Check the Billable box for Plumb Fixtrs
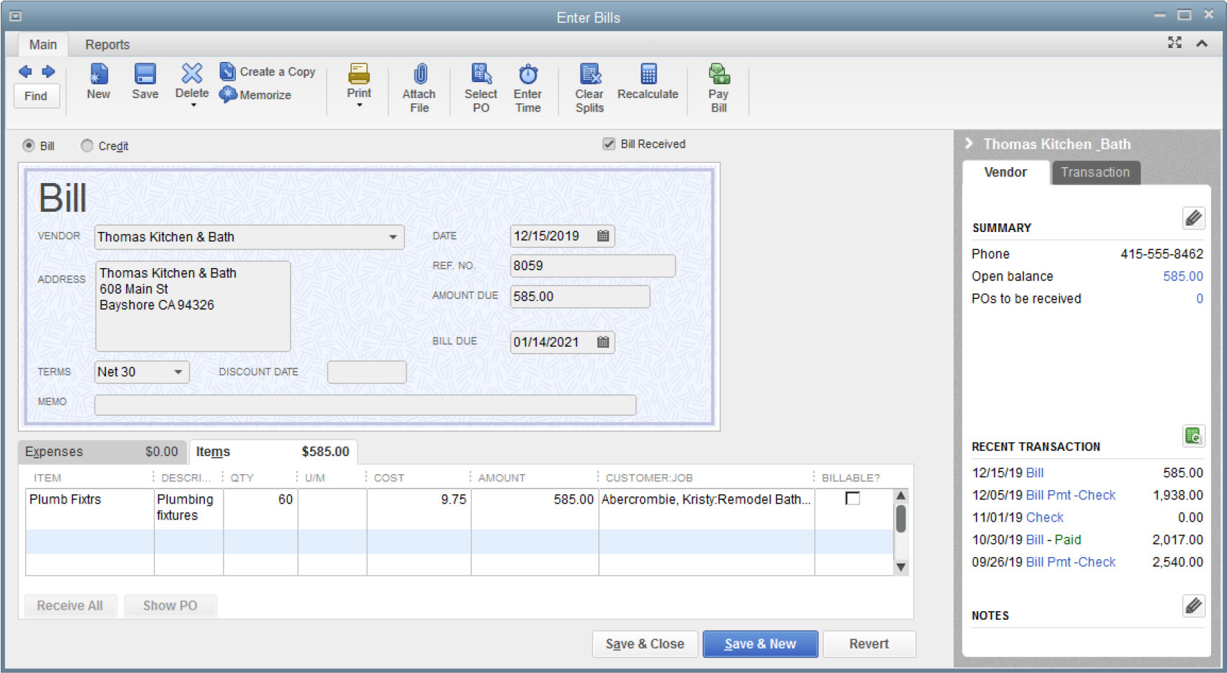 point(853,499)
